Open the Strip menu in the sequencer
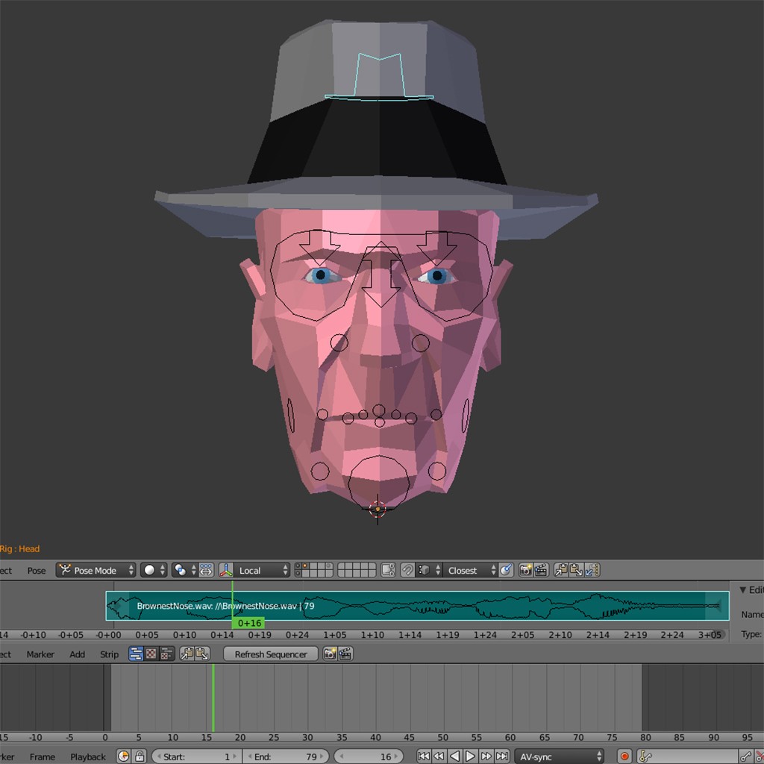This screenshot has width=764, height=764. tap(109, 654)
